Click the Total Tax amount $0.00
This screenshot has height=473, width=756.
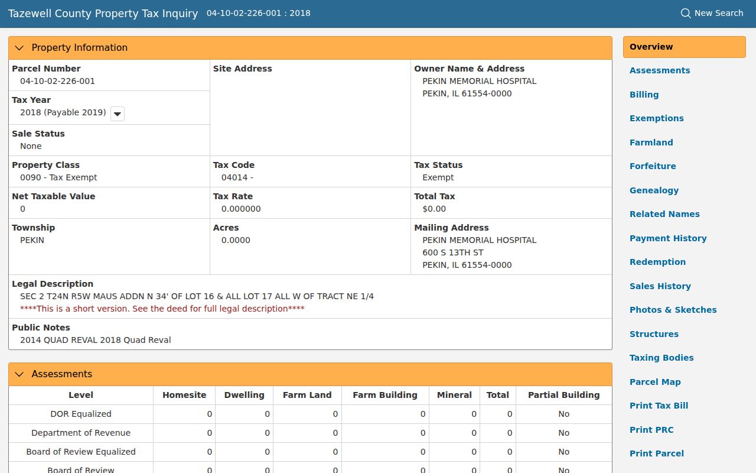click(x=434, y=209)
